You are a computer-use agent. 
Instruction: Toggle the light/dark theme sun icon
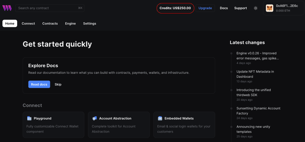point(256,8)
